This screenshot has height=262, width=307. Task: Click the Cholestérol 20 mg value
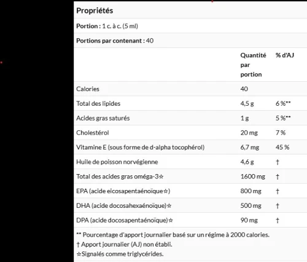249,133
